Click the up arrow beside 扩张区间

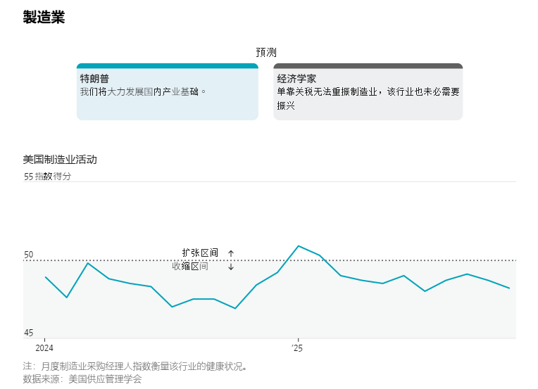(x=231, y=253)
